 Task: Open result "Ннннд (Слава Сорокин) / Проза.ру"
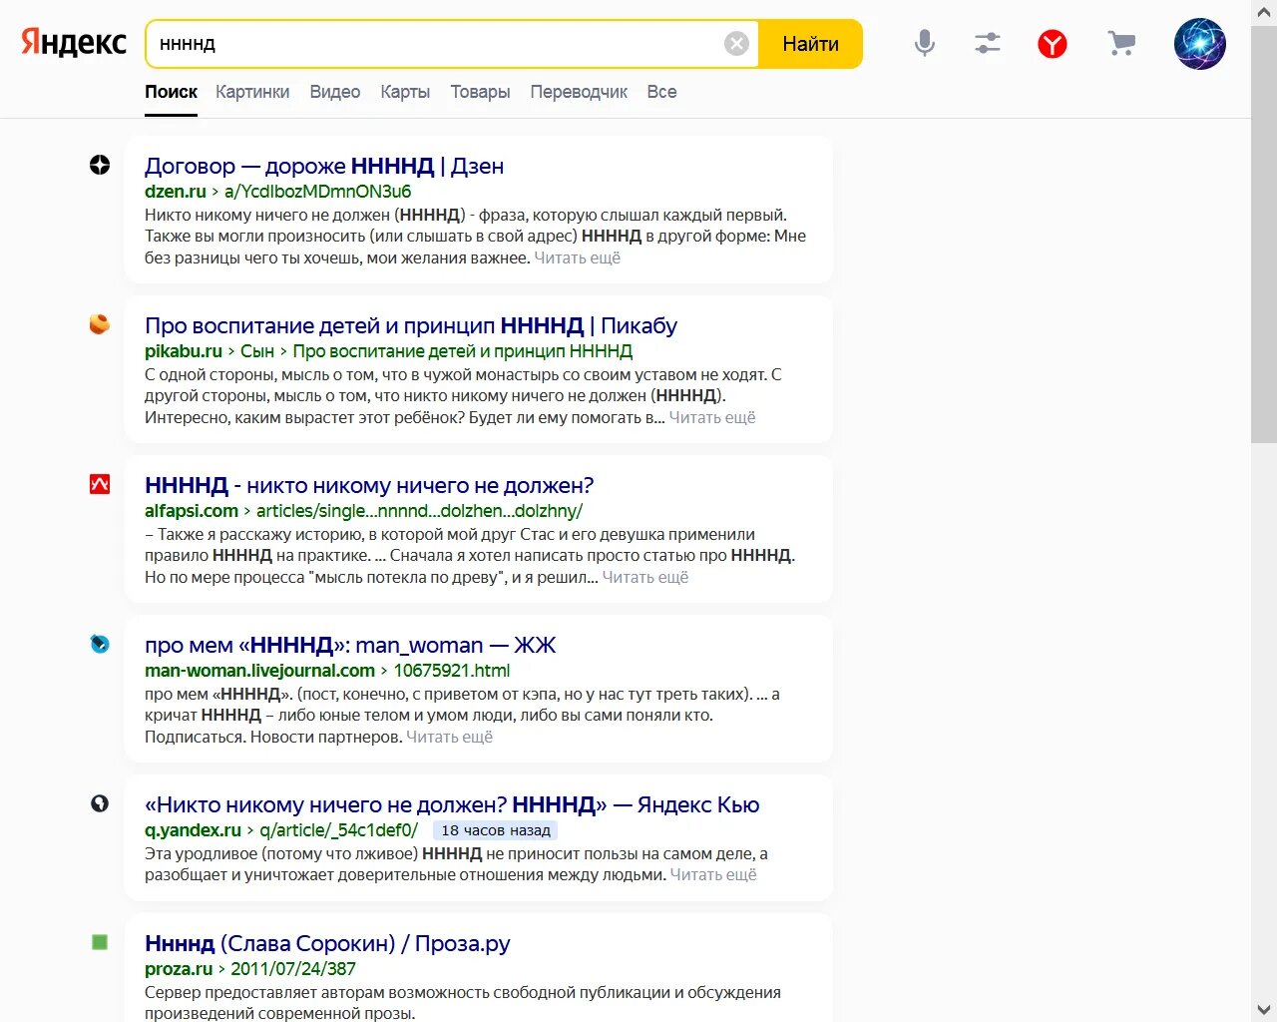[327, 943]
